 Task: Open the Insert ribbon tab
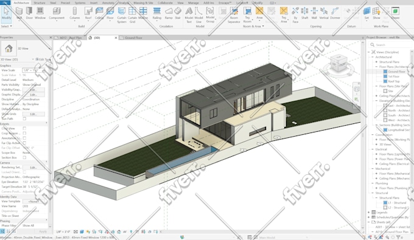coord(94,2)
